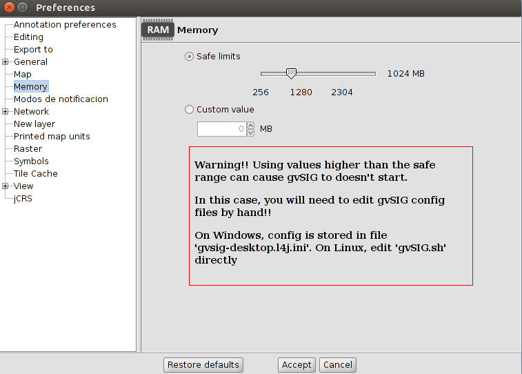The image size is (522, 374).
Task: Open the Map preferences page
Action: [23, 75]
